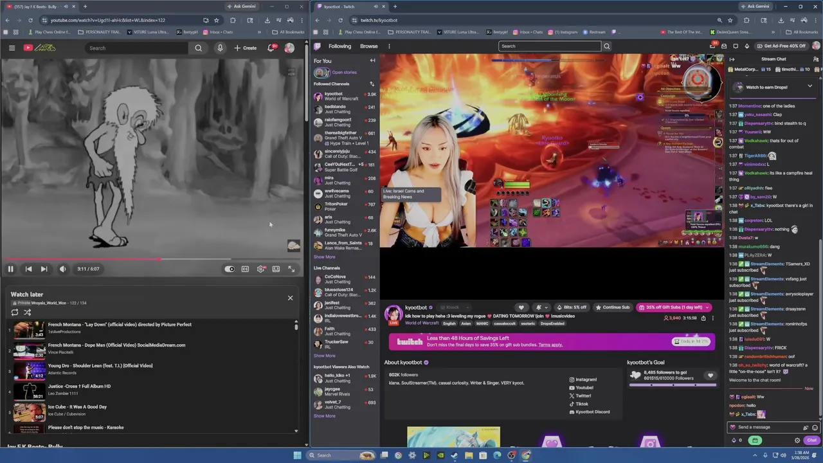Click the Twitch search box

550,46
